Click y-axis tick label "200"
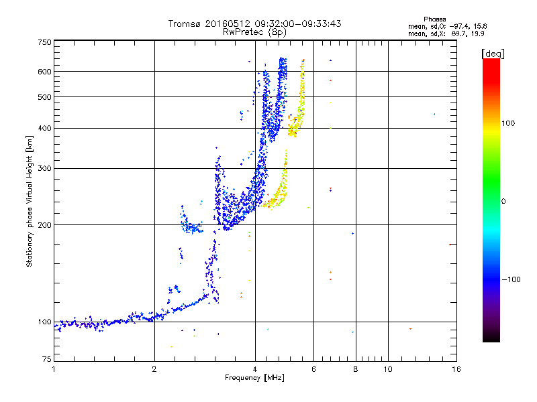This screenshot has width=537, height=402. 44,225
